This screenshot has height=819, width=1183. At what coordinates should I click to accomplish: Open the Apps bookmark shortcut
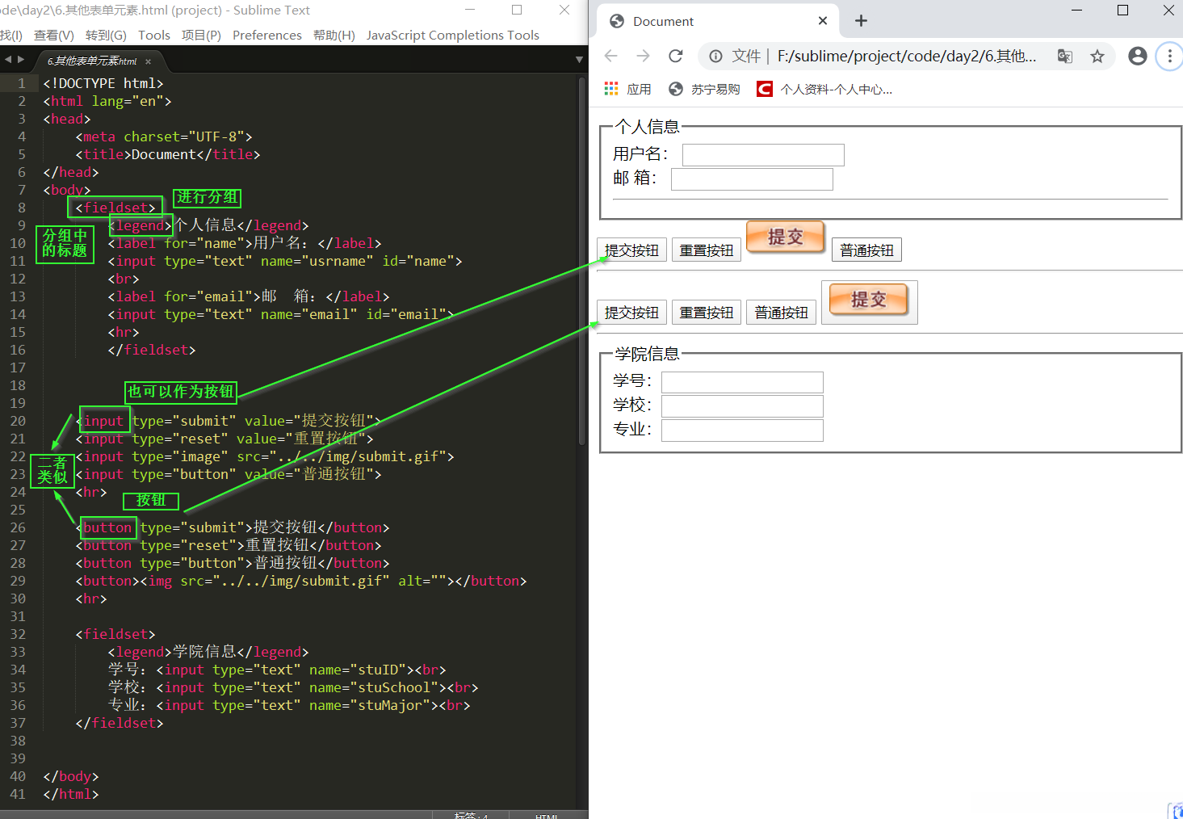pos(627,89)
